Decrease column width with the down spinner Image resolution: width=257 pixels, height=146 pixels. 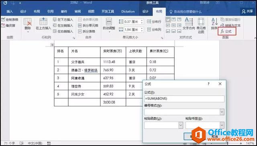[142, 31]
